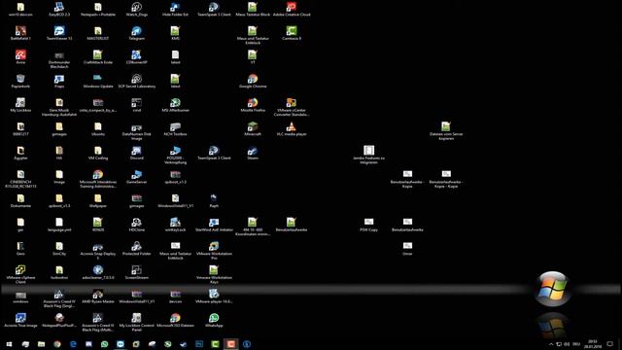Select the Mozilla Firefox desktop icon
Image resolution: width=622 pixels, height=350 pixels.
point(253,105)
